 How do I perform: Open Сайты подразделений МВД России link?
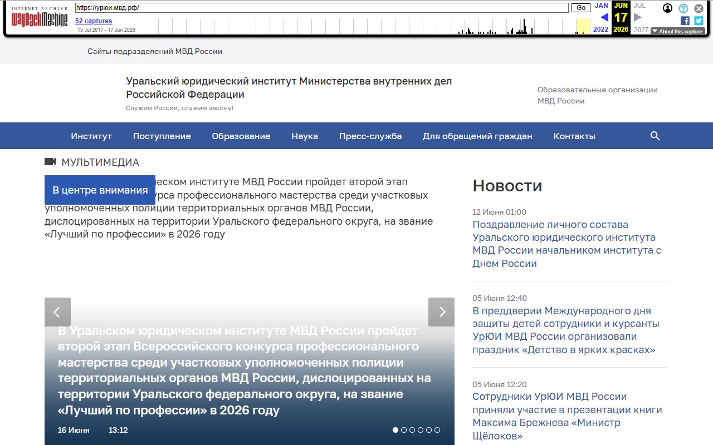(155, 51)
